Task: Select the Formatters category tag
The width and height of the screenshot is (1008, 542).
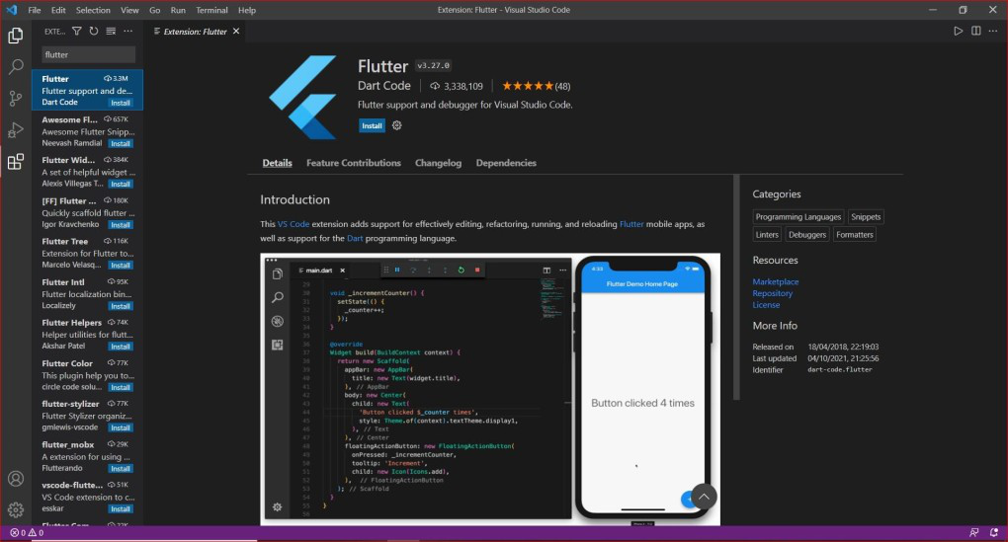Action: (x=855, y=234)
